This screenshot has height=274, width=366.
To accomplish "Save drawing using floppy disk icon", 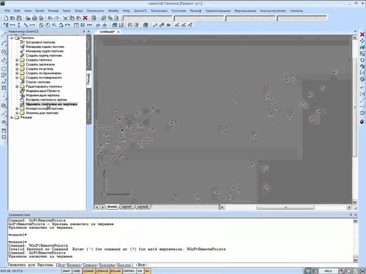I will coord(19,18).
